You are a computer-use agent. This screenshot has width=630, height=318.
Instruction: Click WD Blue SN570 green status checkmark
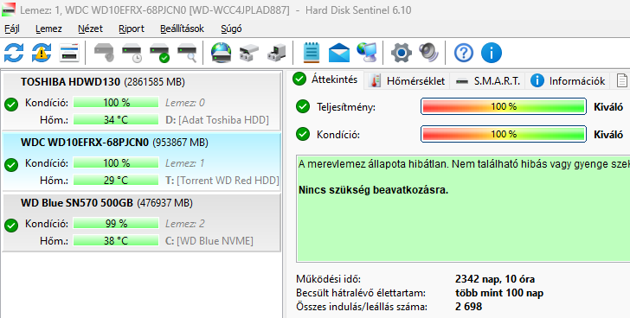tap(11, 226)
